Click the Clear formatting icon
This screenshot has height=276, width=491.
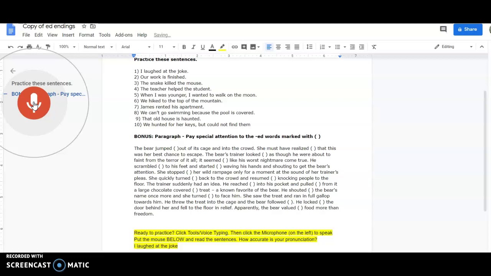point(374,47)
